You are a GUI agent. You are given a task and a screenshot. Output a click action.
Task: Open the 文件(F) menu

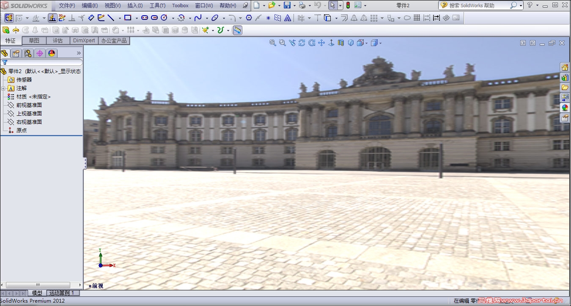coord(67,5)
